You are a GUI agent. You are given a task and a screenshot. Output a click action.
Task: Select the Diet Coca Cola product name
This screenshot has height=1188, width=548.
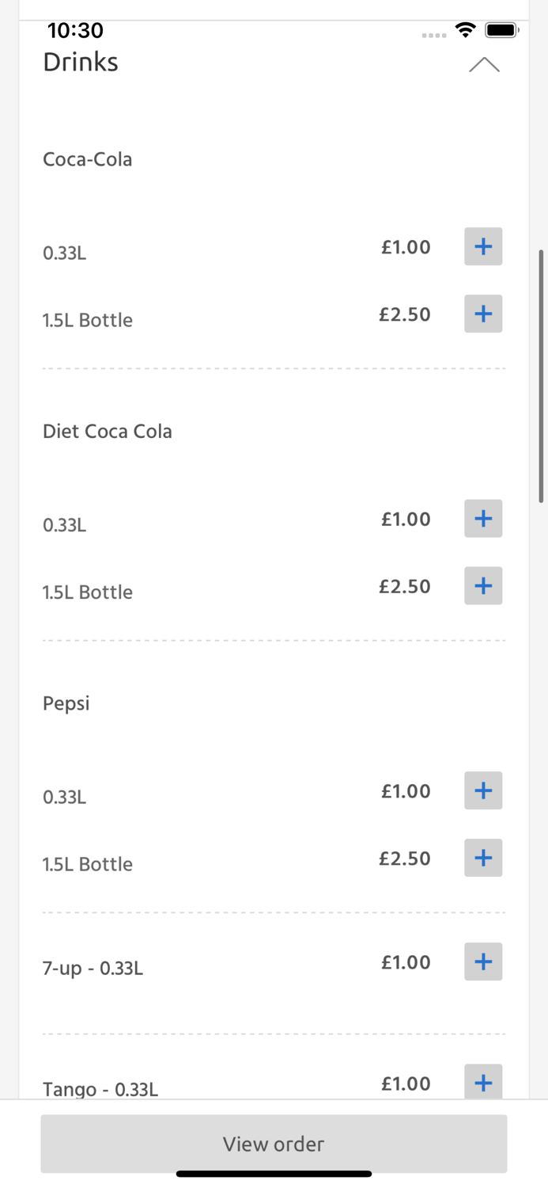click(108, 432)
